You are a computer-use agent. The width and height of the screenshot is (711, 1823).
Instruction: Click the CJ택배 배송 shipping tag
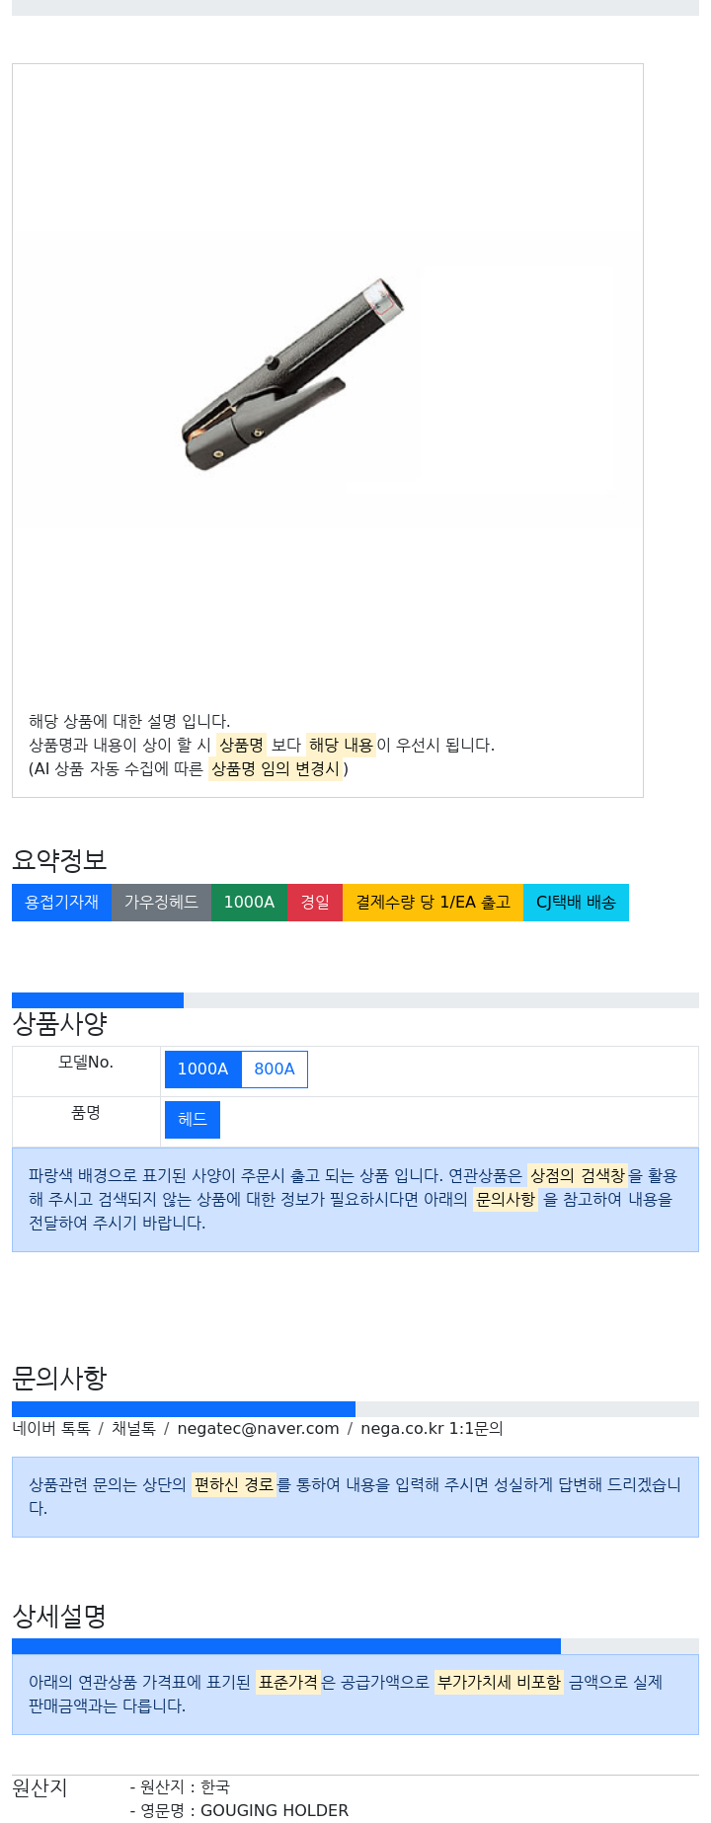tap(576, 903)
